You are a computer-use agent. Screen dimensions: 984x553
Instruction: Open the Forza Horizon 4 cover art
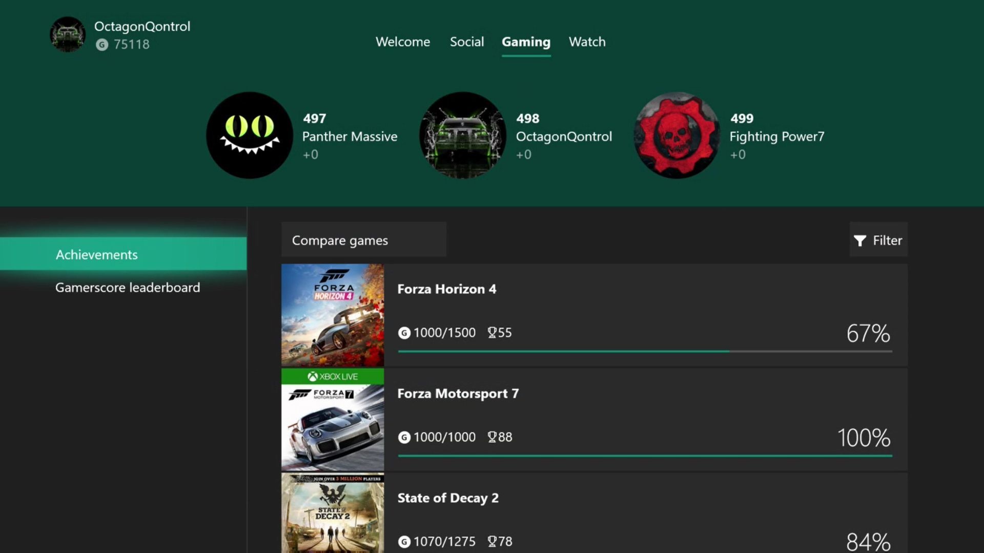tap(333, 315)
